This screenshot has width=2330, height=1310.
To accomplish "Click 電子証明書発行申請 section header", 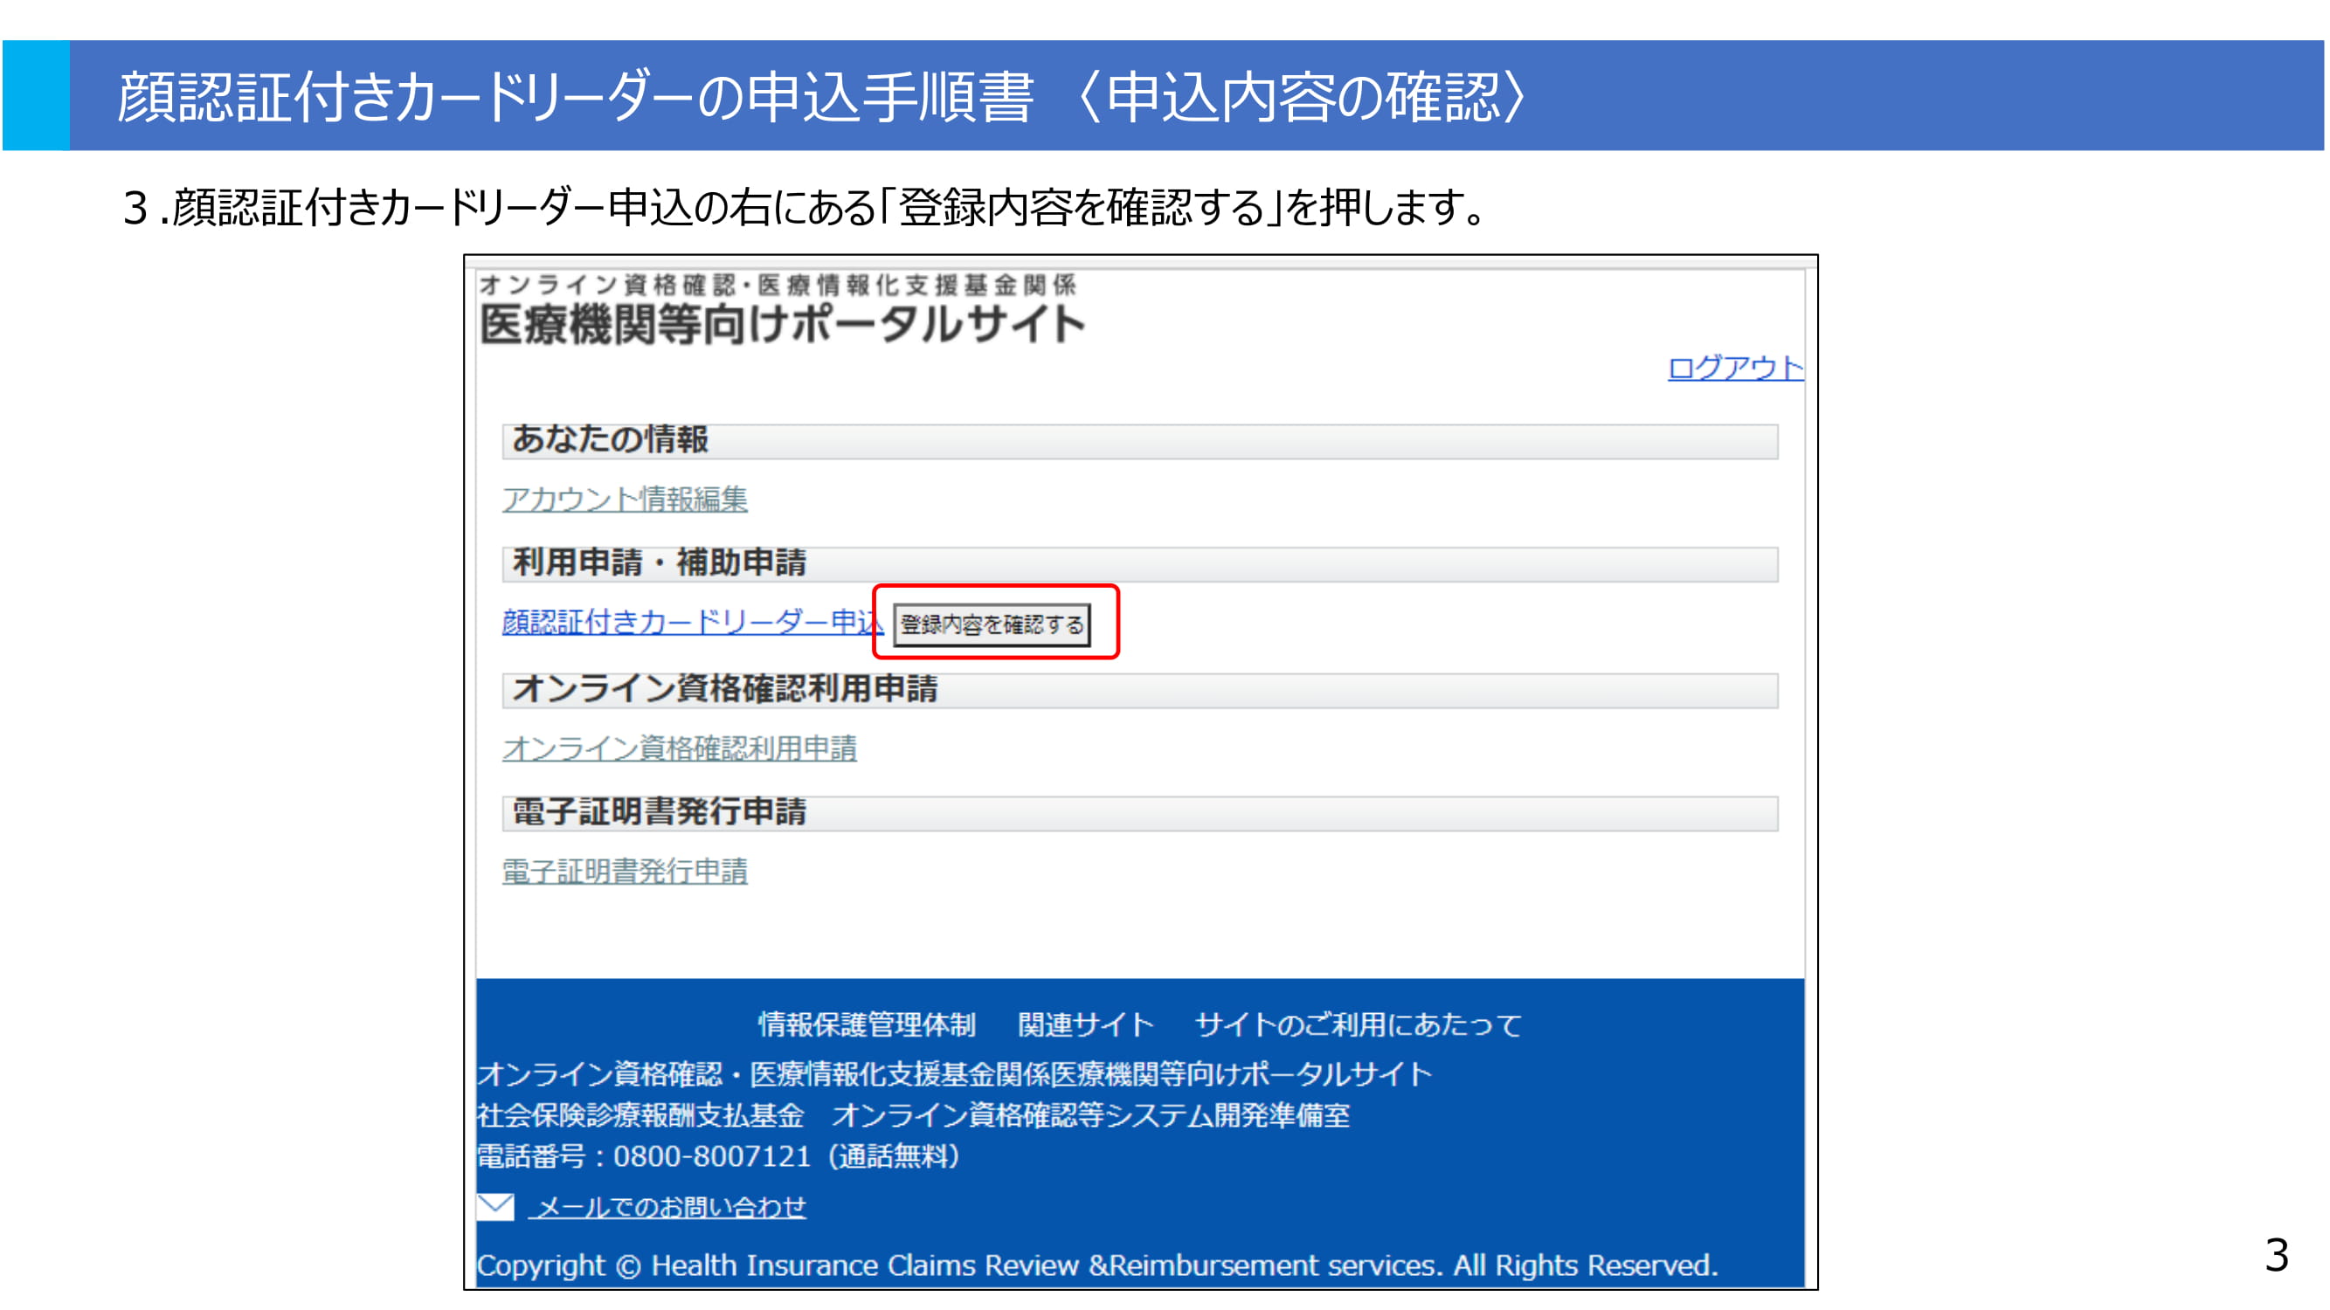I will point(1140,814).
